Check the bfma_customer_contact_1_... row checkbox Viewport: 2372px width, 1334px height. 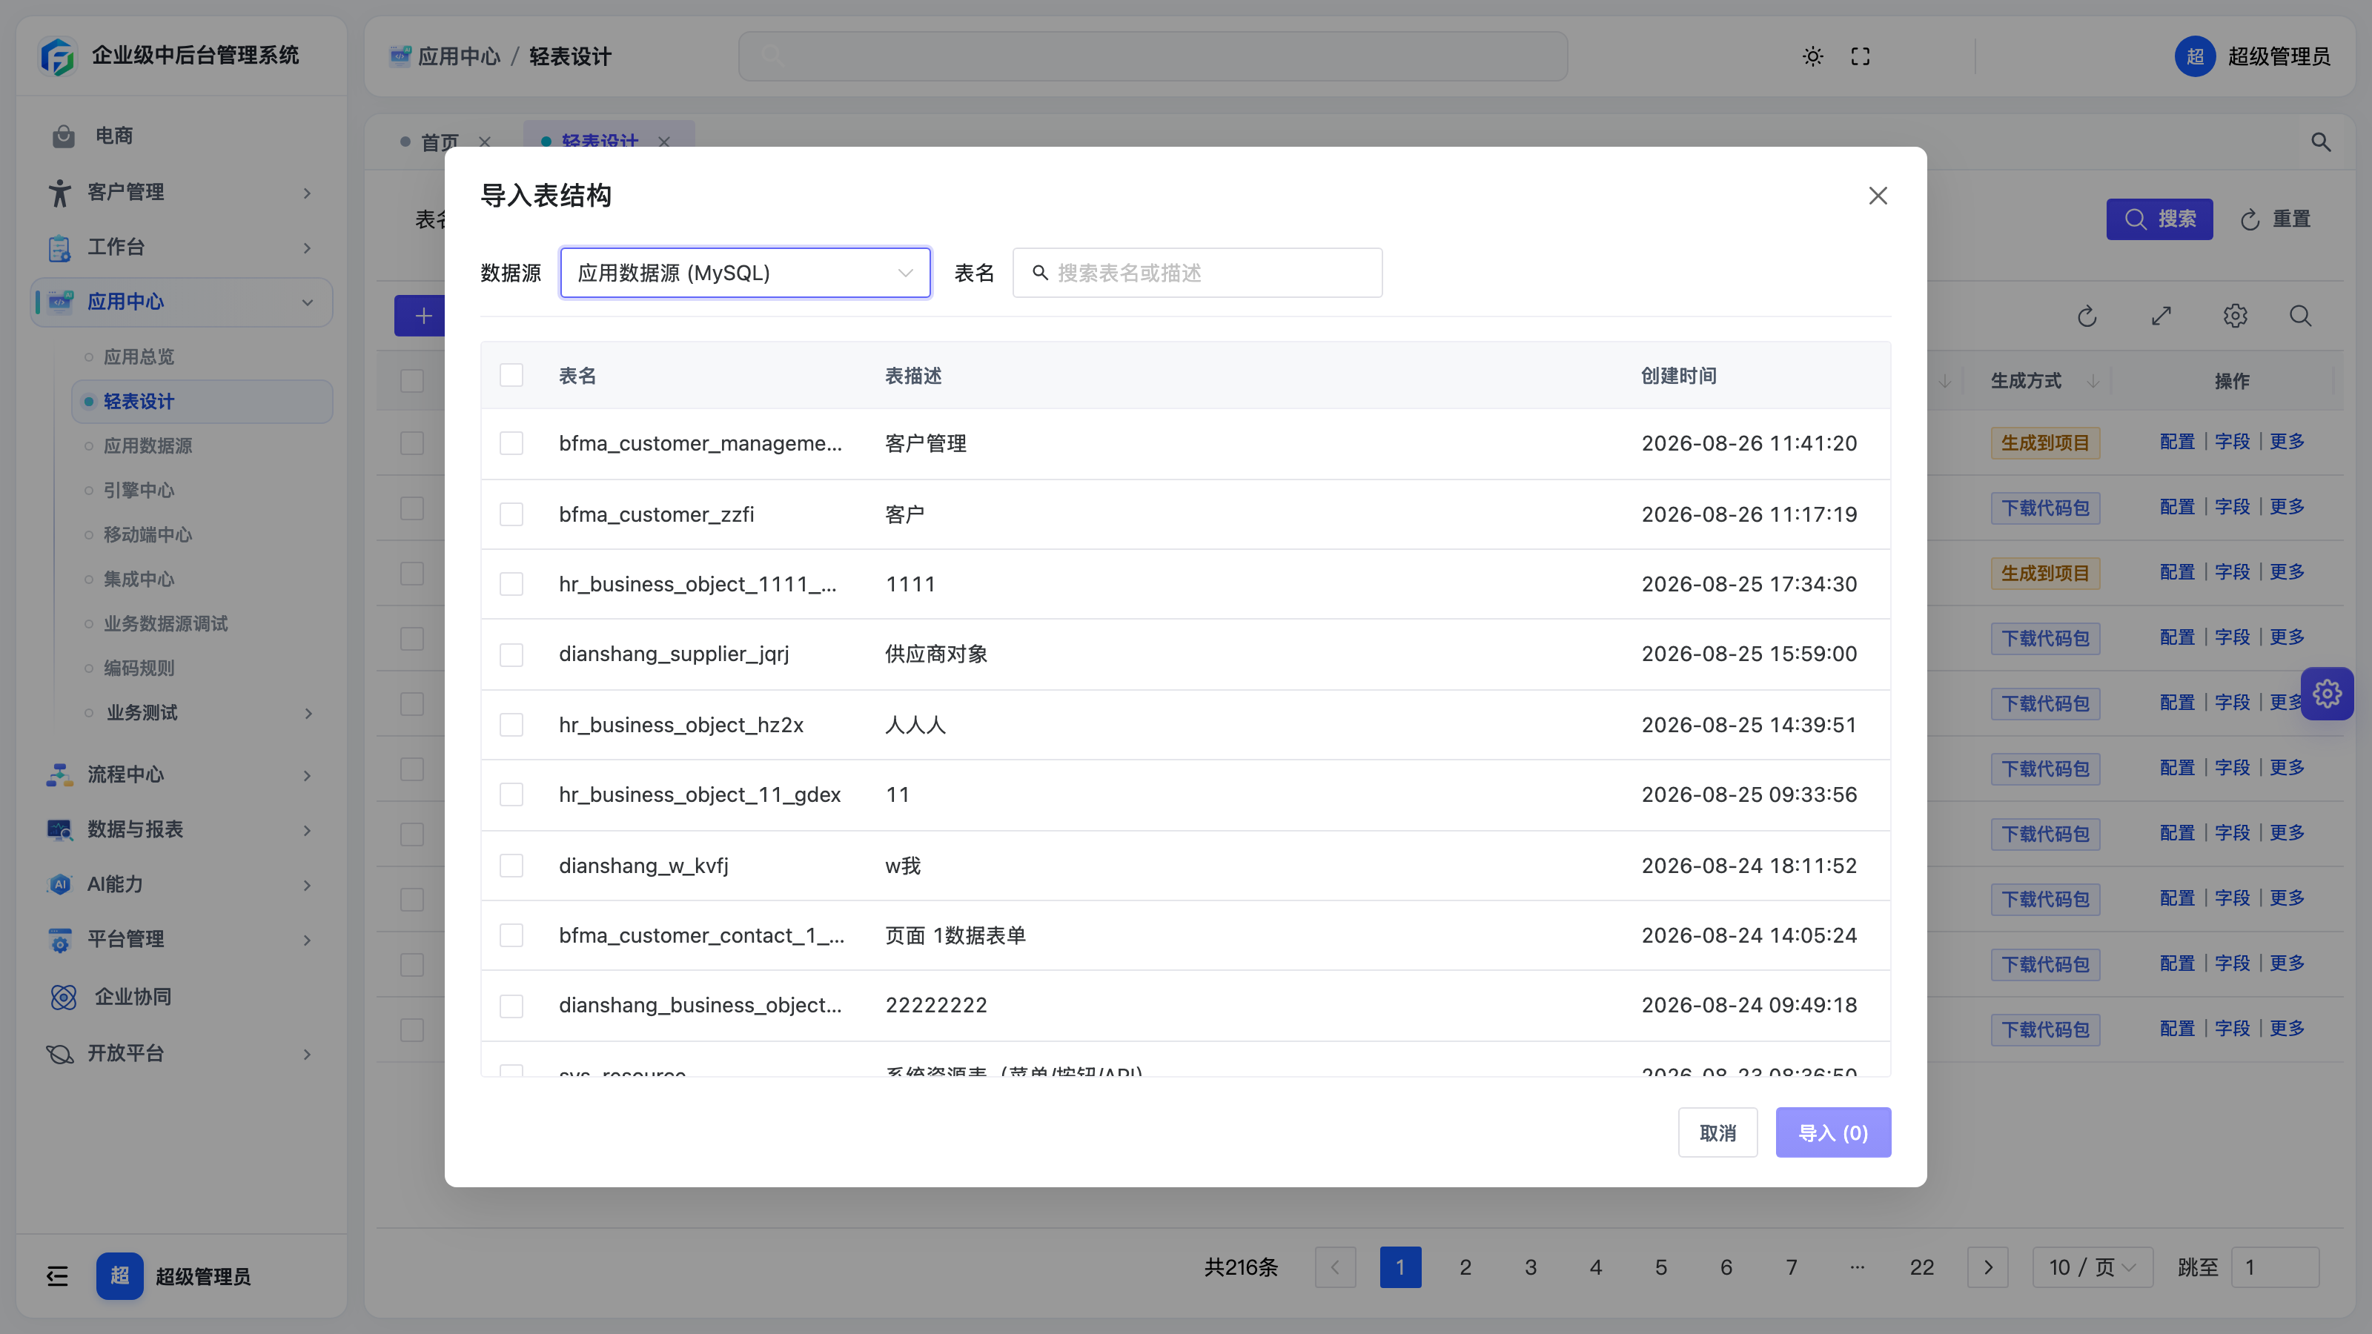511,935
